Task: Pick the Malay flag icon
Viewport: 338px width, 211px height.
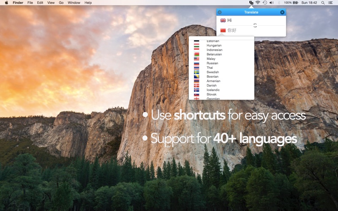Action: [x=196, y=59]
